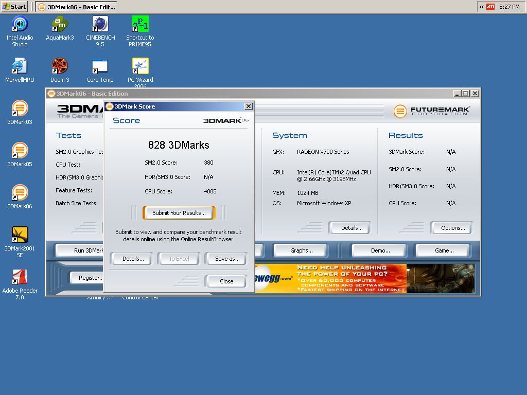The image size is (527, 395).
Task: Minimize the 3DMark06 main window
Action: pyautogui.click(x=456, y=94)
